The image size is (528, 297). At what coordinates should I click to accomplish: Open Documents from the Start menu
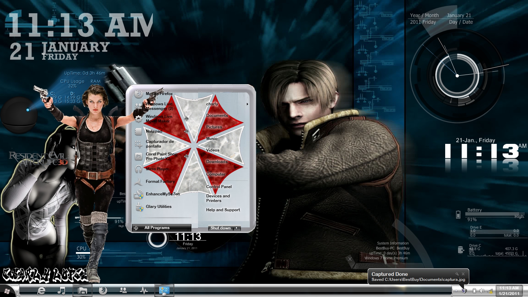tap(217, 115)
